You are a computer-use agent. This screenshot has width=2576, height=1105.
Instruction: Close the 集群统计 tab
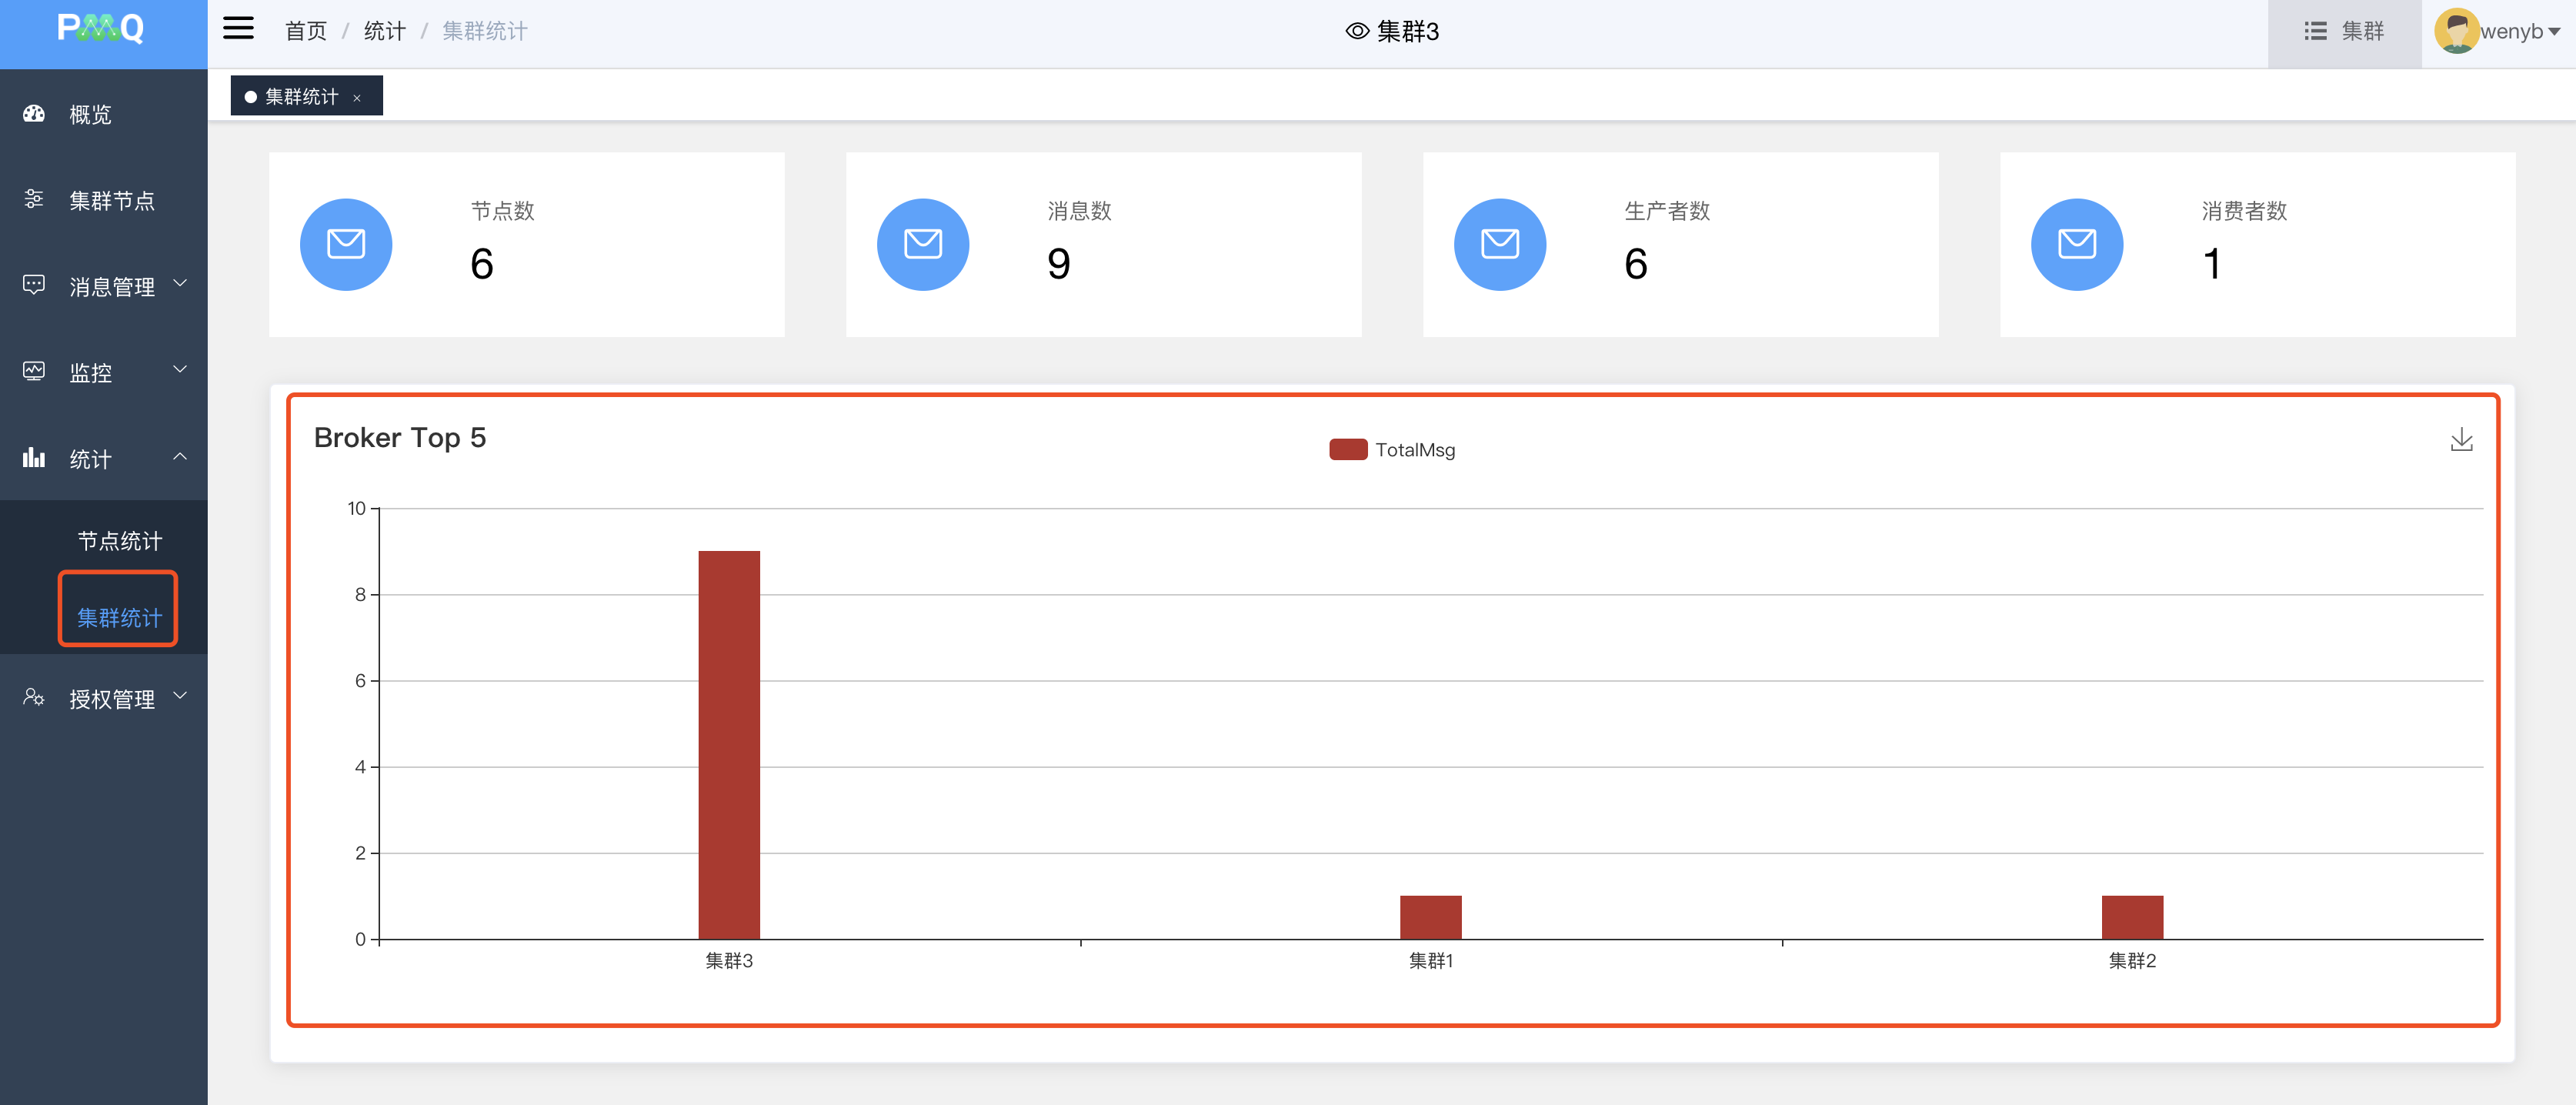coord(357,98)
